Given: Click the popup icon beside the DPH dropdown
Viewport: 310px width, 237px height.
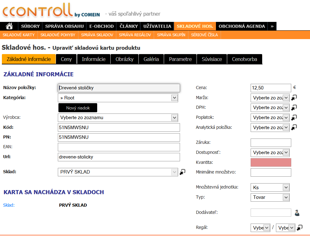Looking at the screenshot, I should (294, 108).
